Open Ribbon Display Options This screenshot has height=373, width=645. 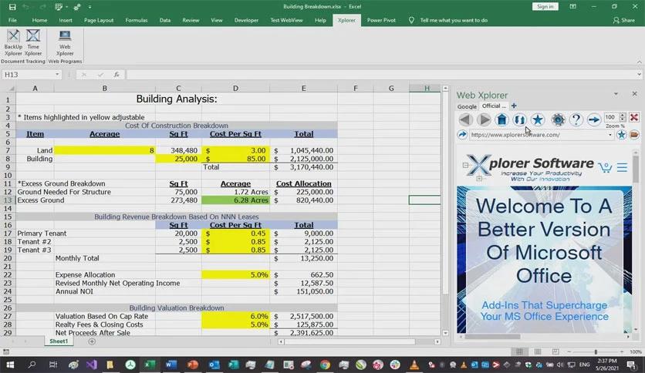pyautogui.click(x=572, y=7)
